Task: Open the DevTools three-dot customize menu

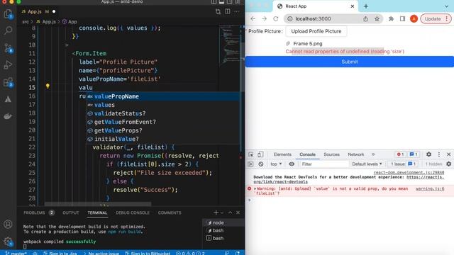Action: (x=439, y=154)
